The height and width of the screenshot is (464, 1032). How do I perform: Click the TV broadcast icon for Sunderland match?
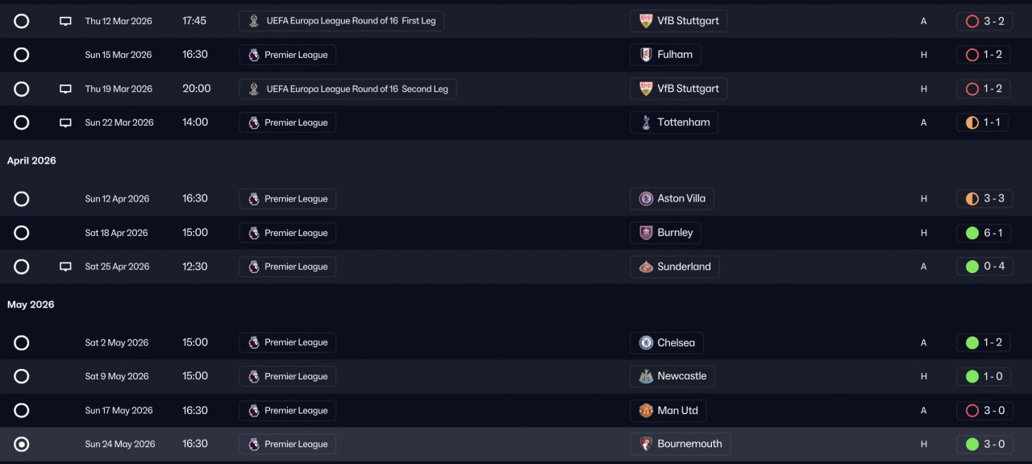click(66, 267)
